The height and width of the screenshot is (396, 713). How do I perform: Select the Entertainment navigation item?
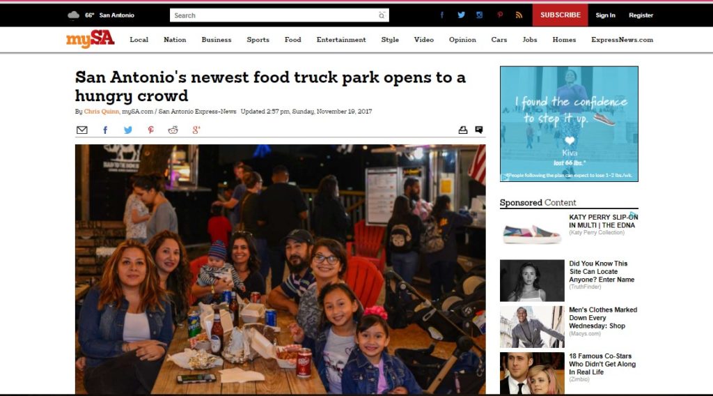coord(341,40)
